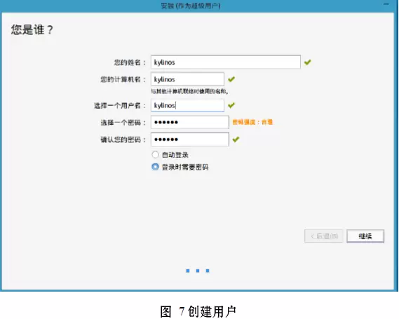
Task: Click green checkmark beside confirm password field
Action: (x=236, y=140)
